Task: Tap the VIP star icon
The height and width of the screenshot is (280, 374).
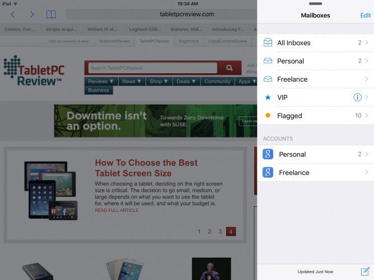Action: (x=268, y=97)
